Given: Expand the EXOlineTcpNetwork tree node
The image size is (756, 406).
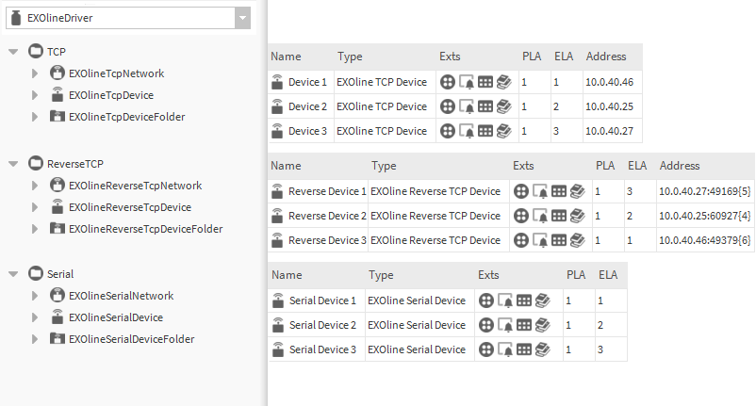Looking at the screenshot, I should point(35,73).
